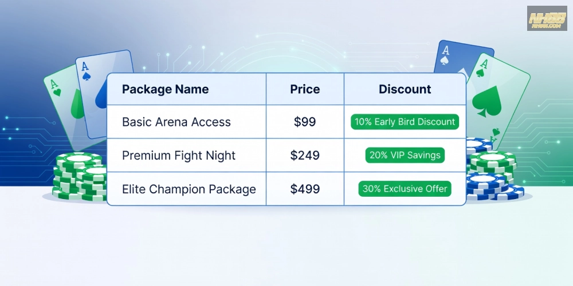The height and width of the screenshot is (286, 573).
Task: Select the Basic Arena Access package
Action: pos(176,122)
